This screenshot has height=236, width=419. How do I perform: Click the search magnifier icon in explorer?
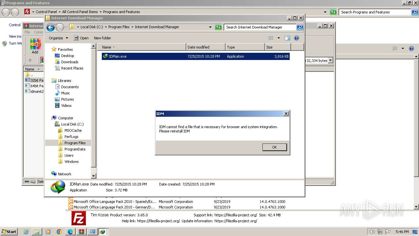(x=300, y=27)
